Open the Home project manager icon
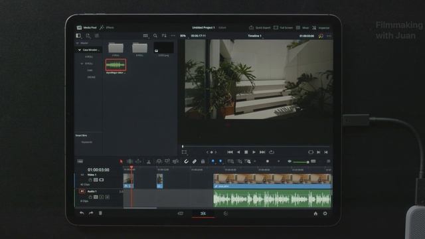 pyautogui.click(x=315, y=214)
